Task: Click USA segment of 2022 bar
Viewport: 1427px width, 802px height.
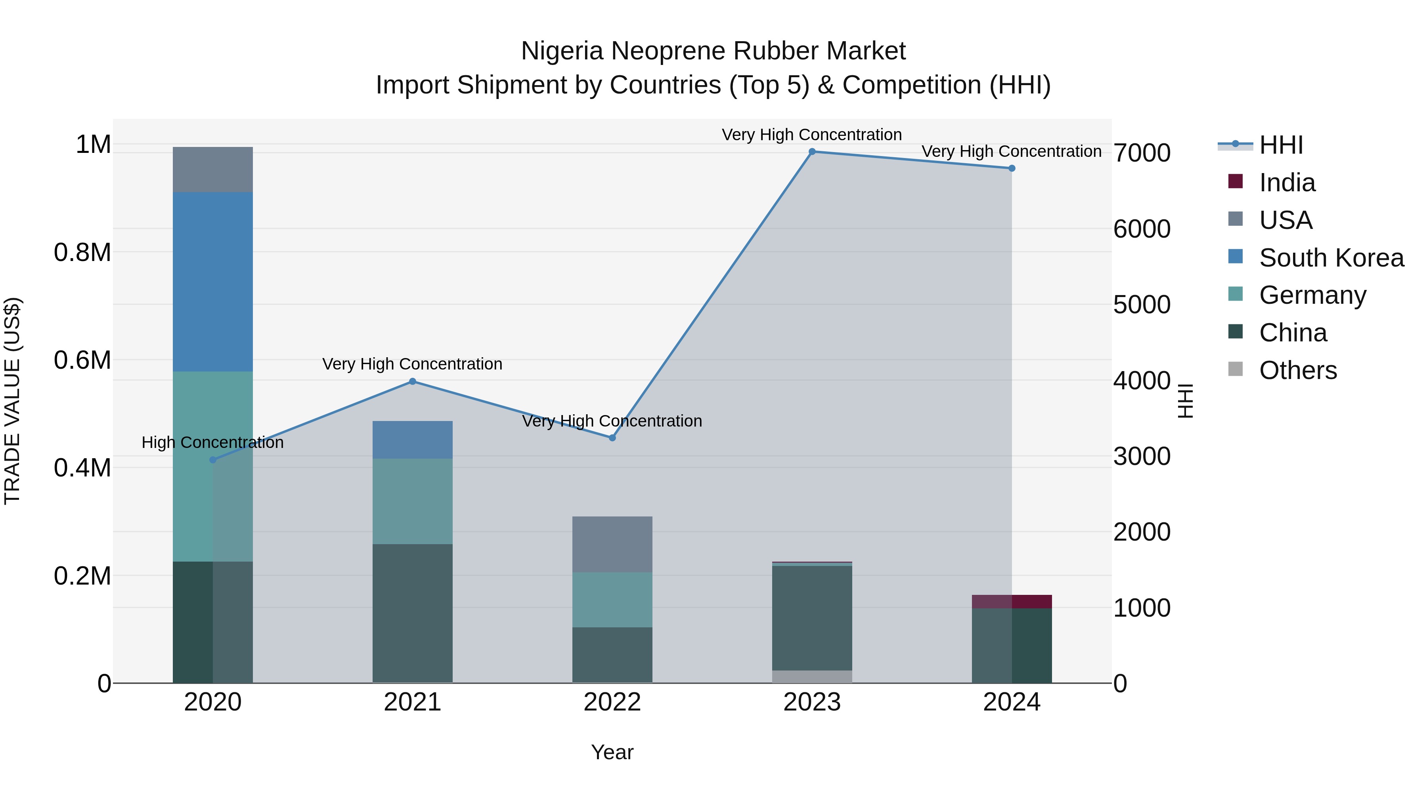Action: (612, 545)
